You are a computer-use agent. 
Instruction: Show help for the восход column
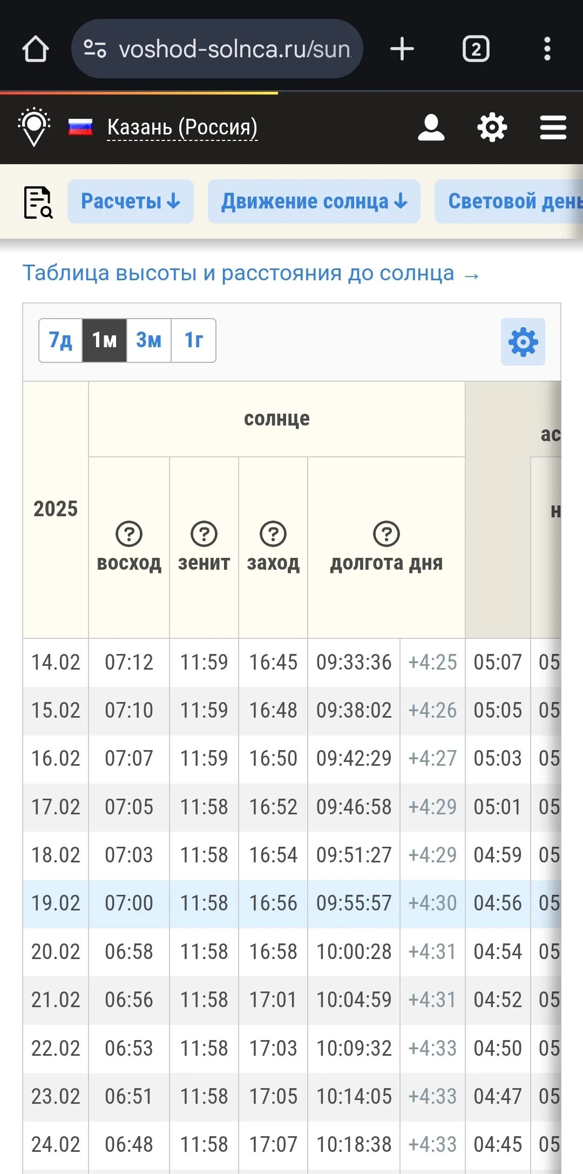(129, 534)
